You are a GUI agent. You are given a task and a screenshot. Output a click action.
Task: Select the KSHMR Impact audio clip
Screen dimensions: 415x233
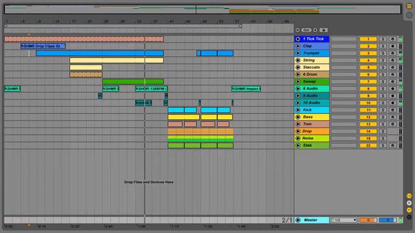(x=246, y=89)
